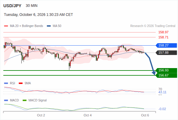Click the RSI value 43.11
178x120 pixels.
click(x=162, y=92)
